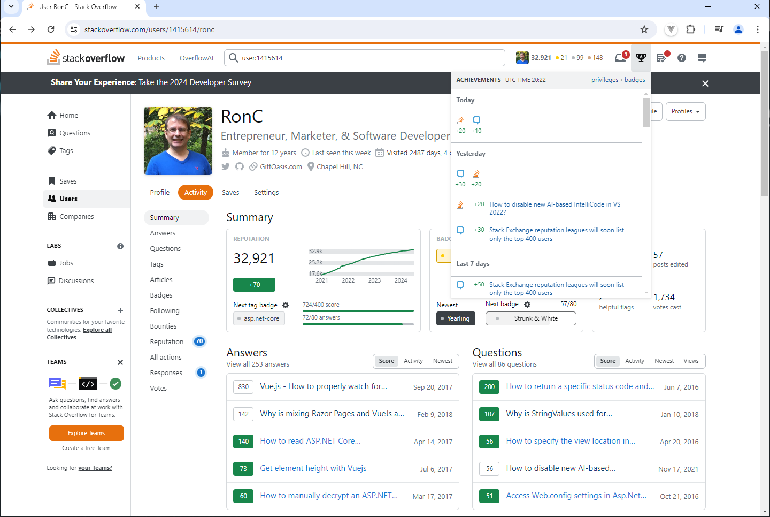Add a collective with plus icon

tap(120, 310)
